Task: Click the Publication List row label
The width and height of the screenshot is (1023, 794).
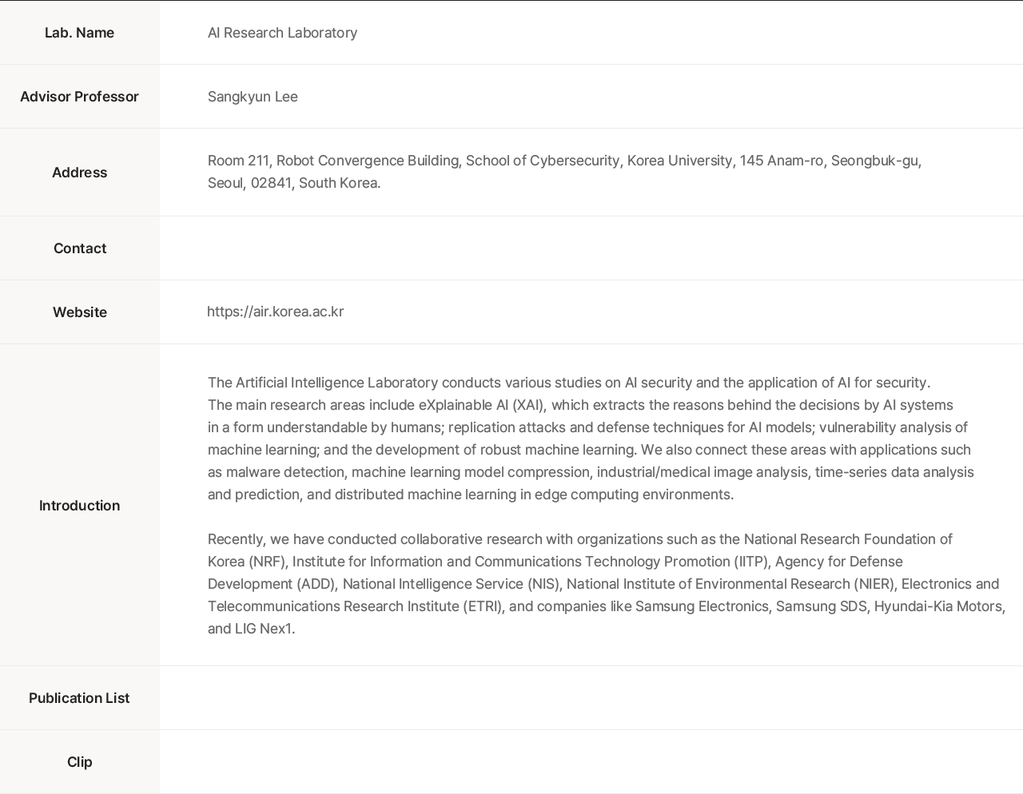Action: [x=79, y=698]
